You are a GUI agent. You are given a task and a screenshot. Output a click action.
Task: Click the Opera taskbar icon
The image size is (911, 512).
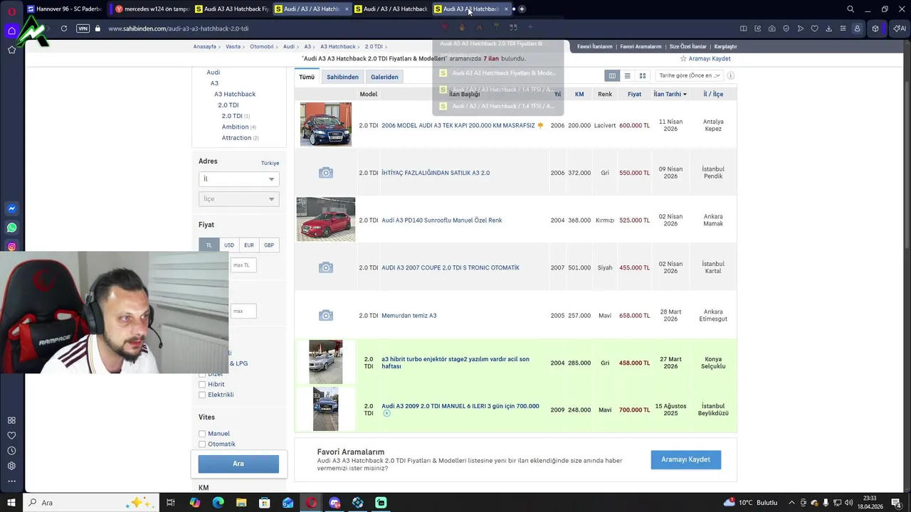point(311,503)
